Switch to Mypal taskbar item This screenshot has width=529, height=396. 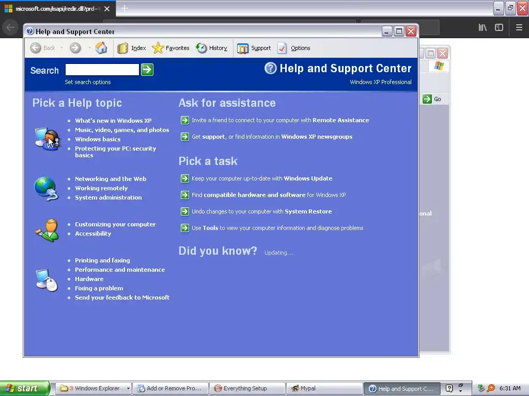[x=324, y=389]
